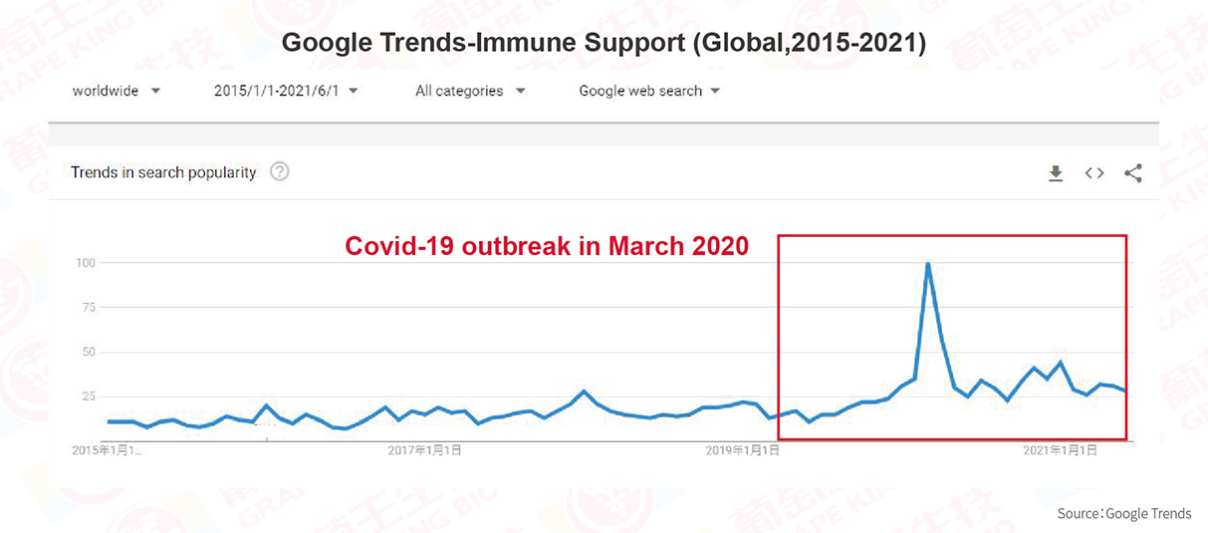Click the 2015年1月1 axis label

(107, 450)
